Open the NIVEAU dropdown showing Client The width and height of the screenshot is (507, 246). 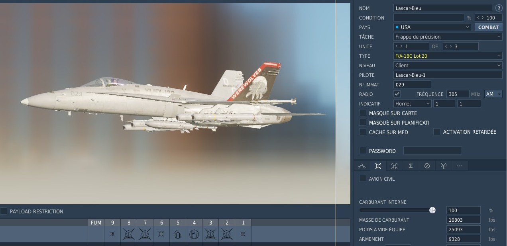coord(448,65)
